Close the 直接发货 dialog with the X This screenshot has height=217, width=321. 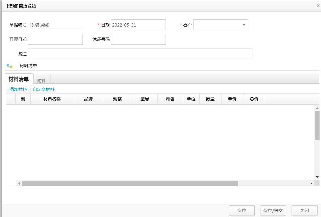pos(318,5)
